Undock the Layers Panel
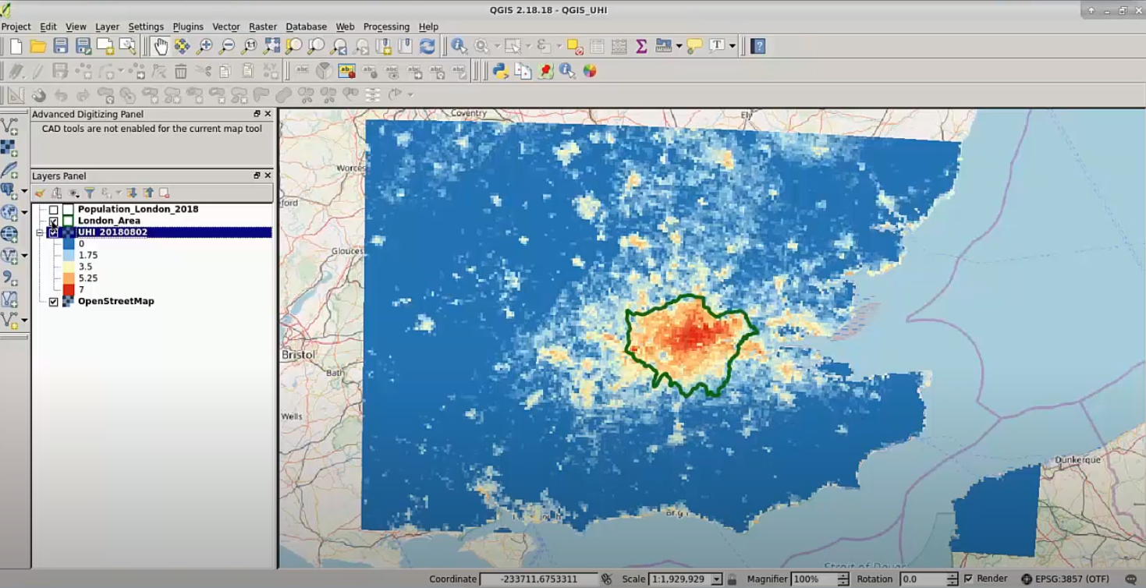1146x588 pixels. pyautogui.click(x=257, y=175)
